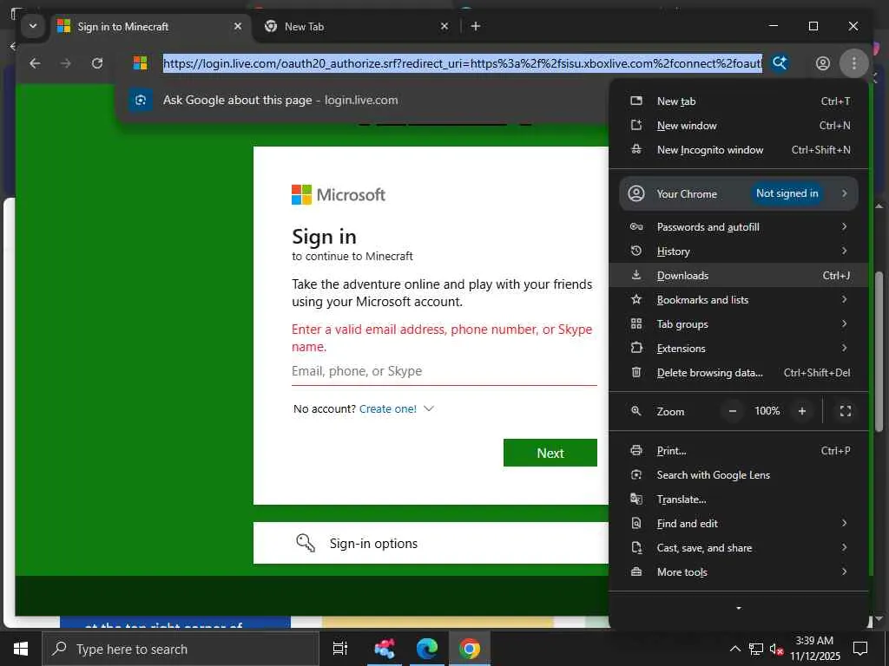Open the notifications action center
Image resolution: width=889 pixels, height=666 pixels.
pos(860,649)
